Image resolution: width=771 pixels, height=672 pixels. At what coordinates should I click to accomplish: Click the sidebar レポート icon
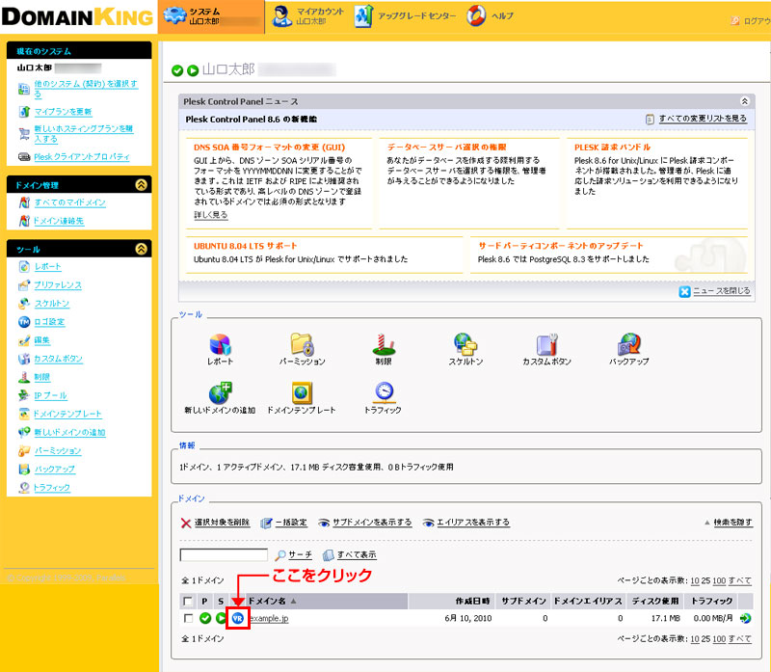click(x=24, y=267)
